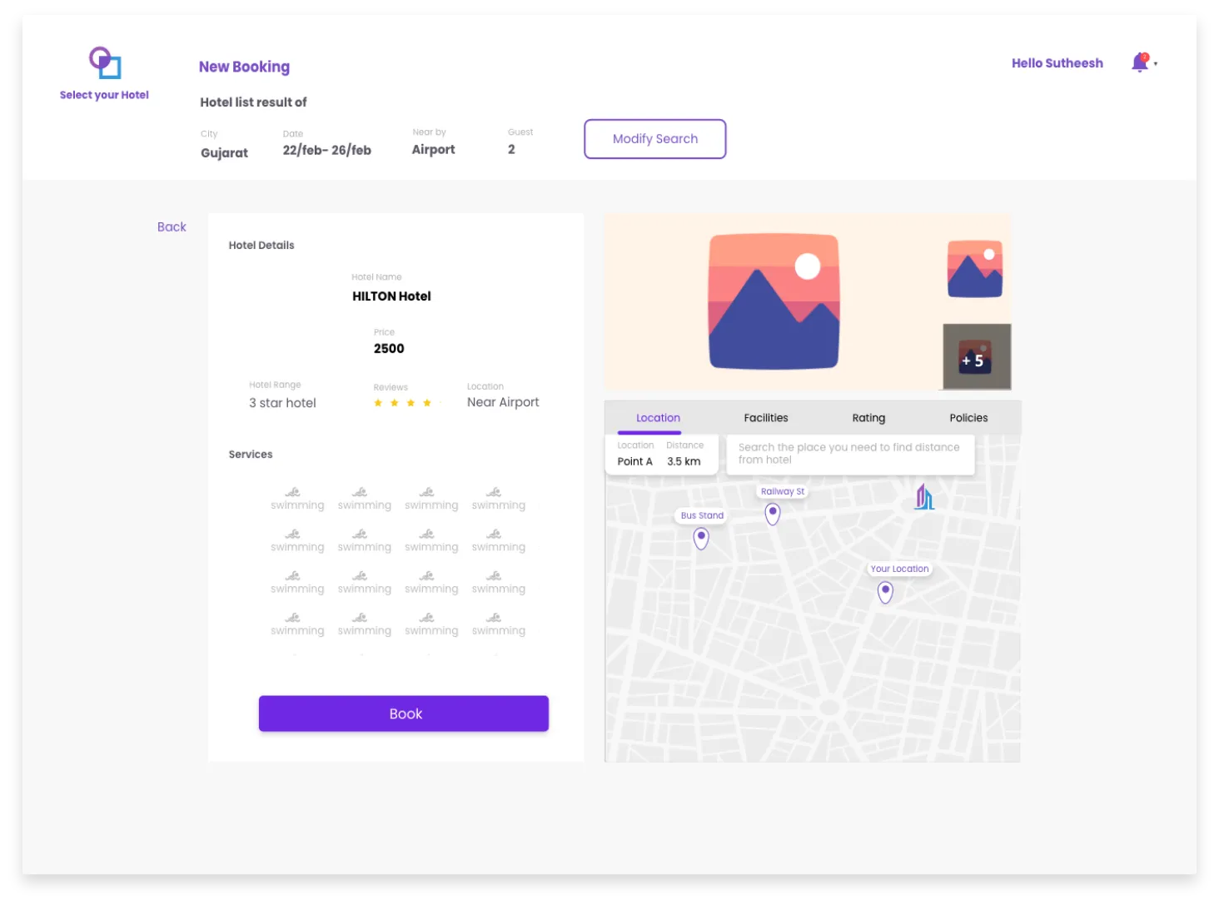The image size is (1219, 905).
Task: Select the Location tab
Action: tap(658, 418)
